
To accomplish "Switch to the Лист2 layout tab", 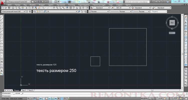I will pyautogui.click(x=31, y=90).
